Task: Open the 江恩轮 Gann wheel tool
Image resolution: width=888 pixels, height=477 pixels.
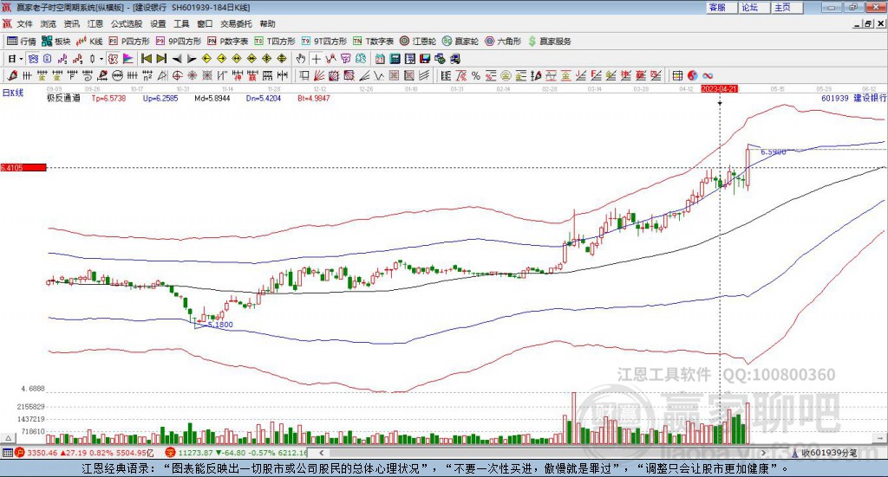Action: tap(419, 41)
